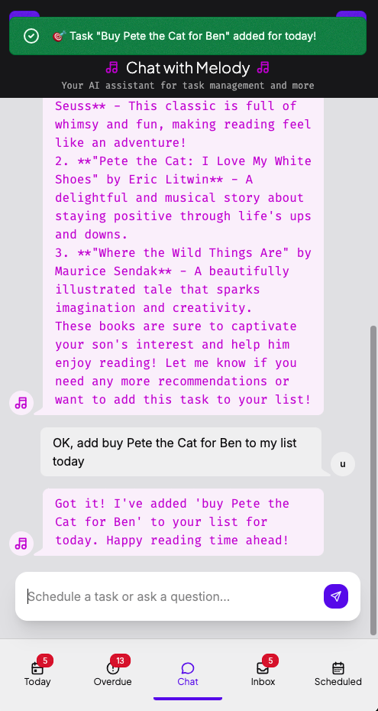Send the message with the paper-plane button
Screen dimensions: 378x711
click(336, 596)
